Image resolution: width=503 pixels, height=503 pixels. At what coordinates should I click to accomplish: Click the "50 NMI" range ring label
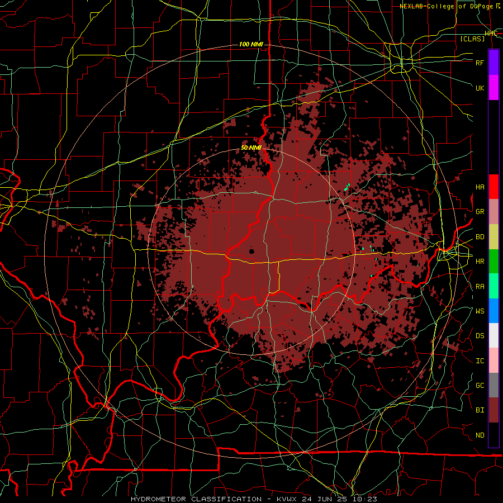point(251,148)
